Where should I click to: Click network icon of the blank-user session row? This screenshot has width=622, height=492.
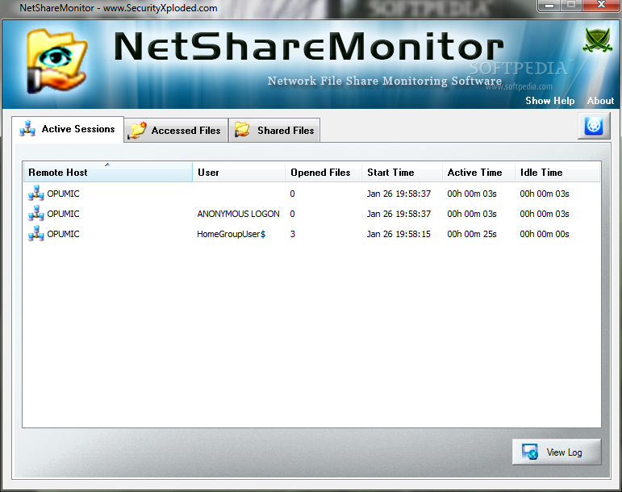(36, 193)
